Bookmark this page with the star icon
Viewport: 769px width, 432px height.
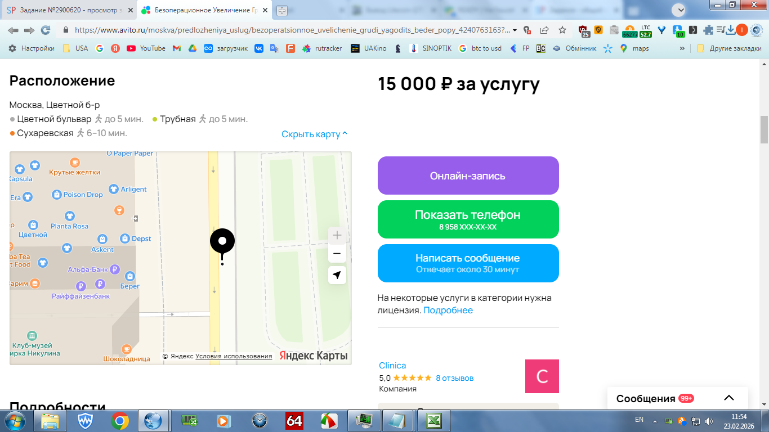[x=562, y=30]
